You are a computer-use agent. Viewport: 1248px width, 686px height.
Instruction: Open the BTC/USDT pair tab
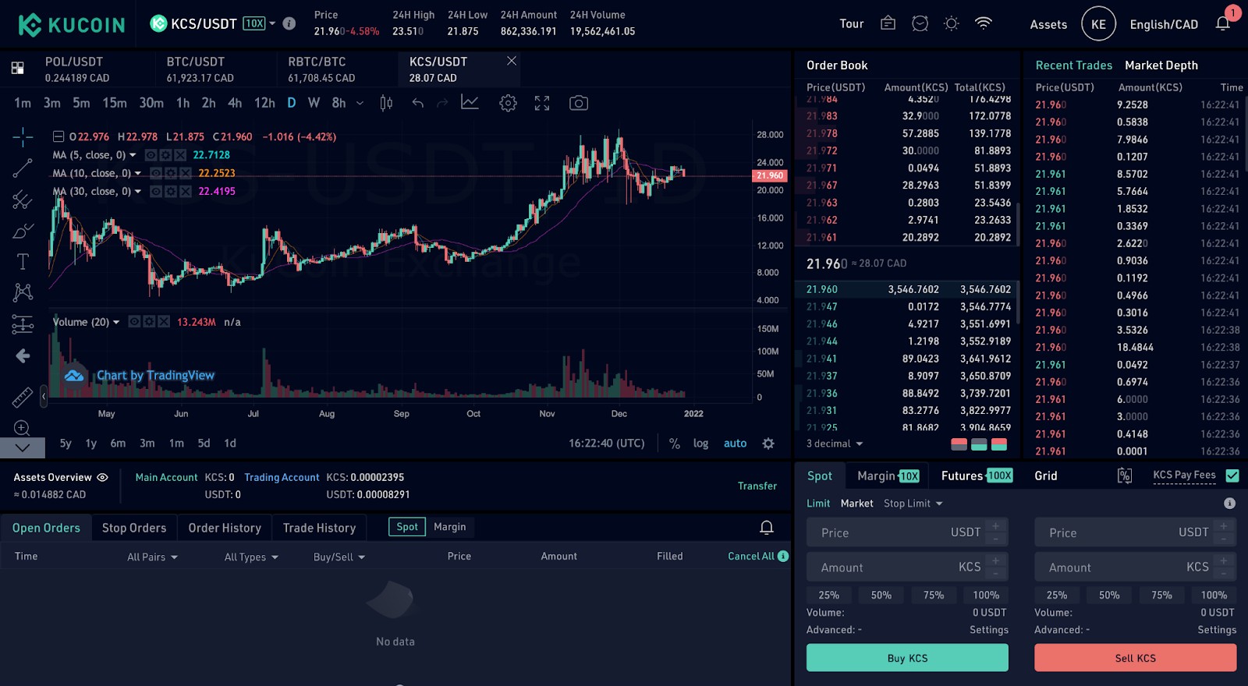click(x=215, y=69)
